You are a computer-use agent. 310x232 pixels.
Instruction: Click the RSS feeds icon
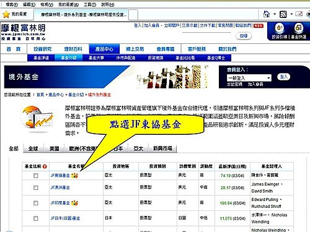283,14
